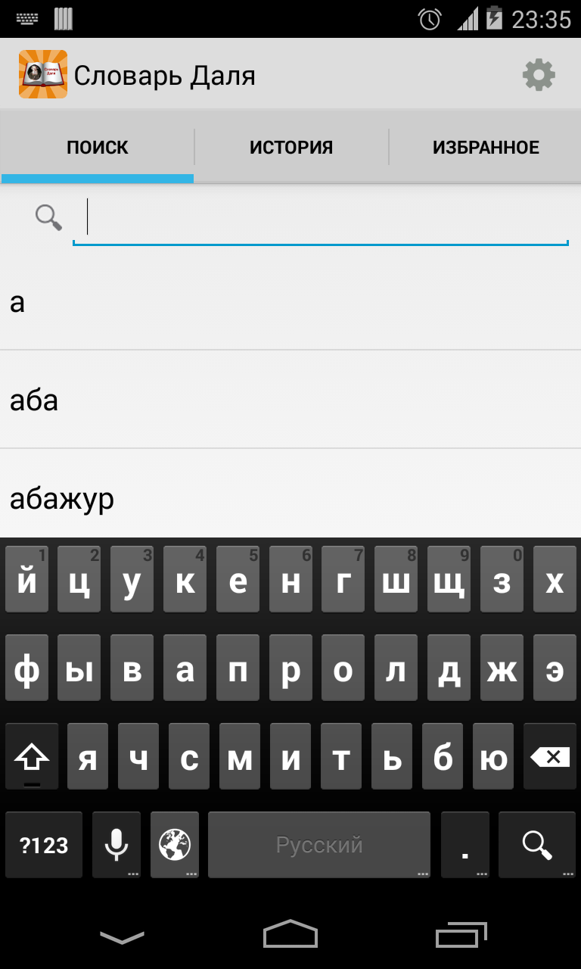581x969 pixels.
Task: Open the word абажур entry
Action: [290, 498]
